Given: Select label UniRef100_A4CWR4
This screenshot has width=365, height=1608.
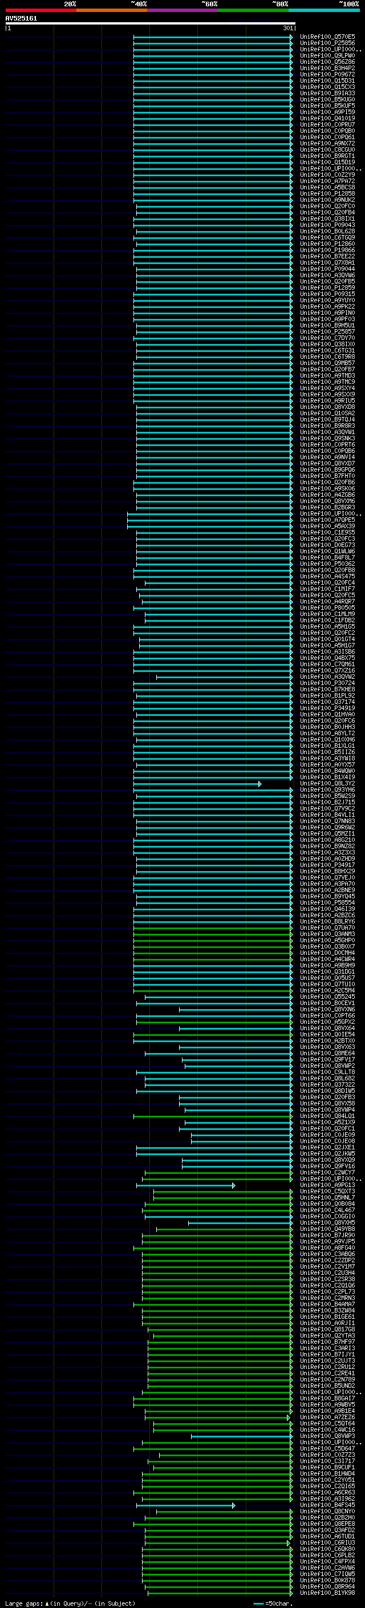Looking at the screenshot, I should (x=327, y=959).
